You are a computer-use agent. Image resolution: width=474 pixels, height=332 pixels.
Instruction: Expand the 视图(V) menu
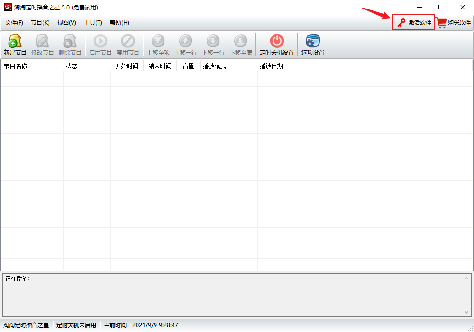[x=67, y=23]
